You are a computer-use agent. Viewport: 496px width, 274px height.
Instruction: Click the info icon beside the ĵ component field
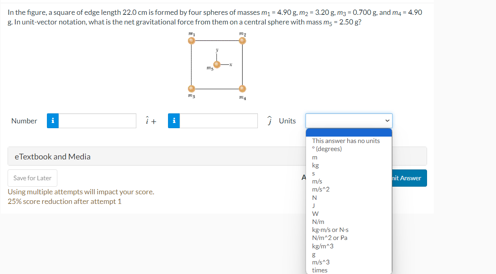[174, 121]
